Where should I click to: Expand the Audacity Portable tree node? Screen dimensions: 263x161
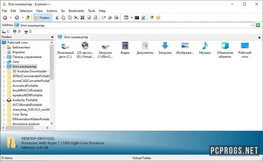pos(4,100)
